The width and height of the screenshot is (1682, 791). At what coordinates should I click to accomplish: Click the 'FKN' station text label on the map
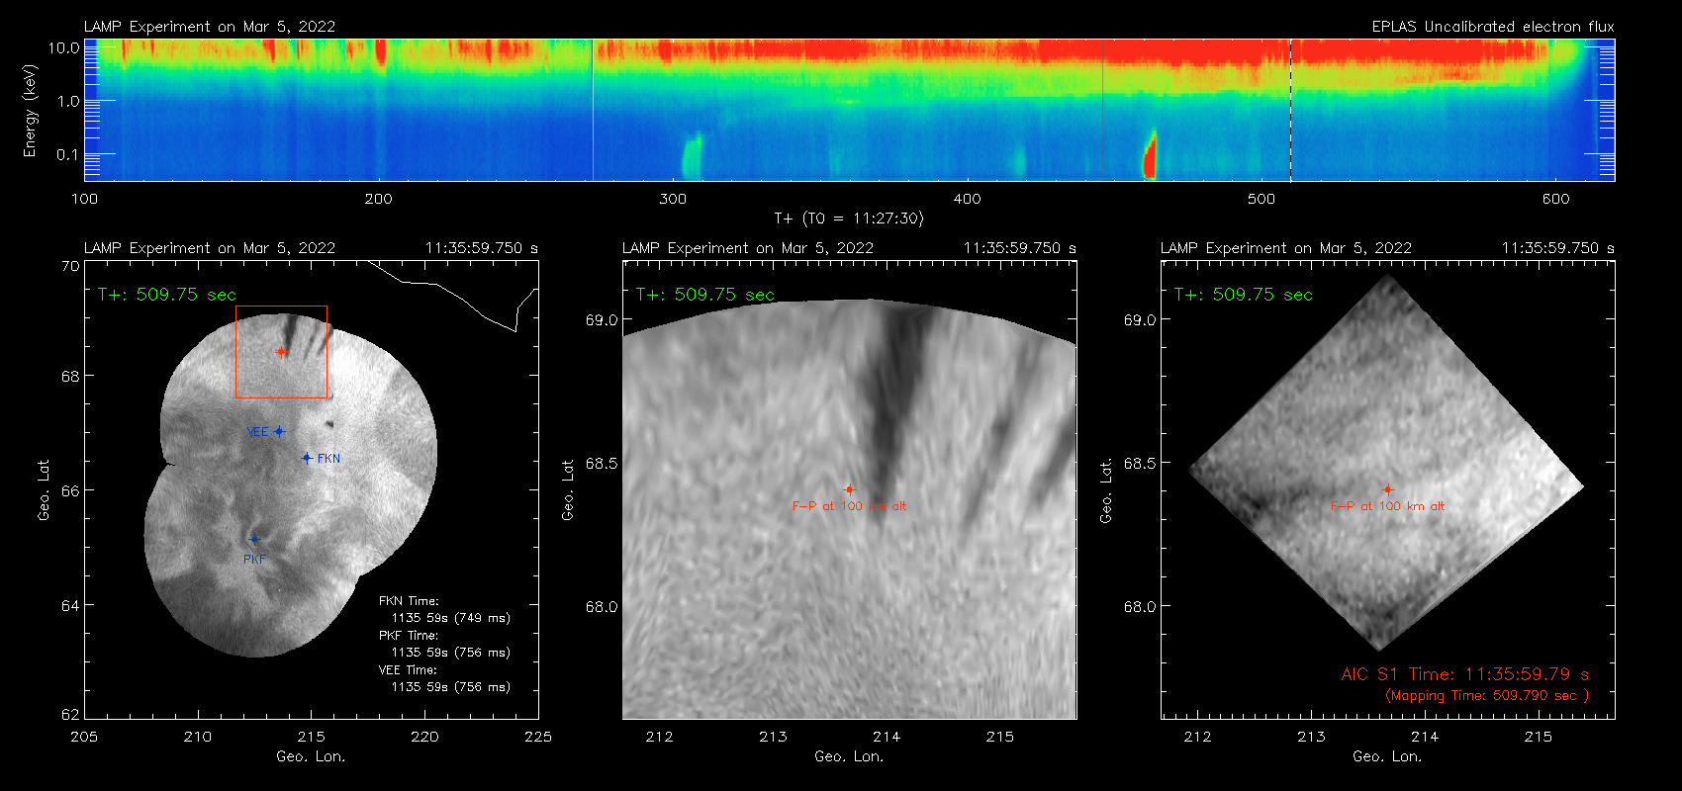[x=328, y=459]
